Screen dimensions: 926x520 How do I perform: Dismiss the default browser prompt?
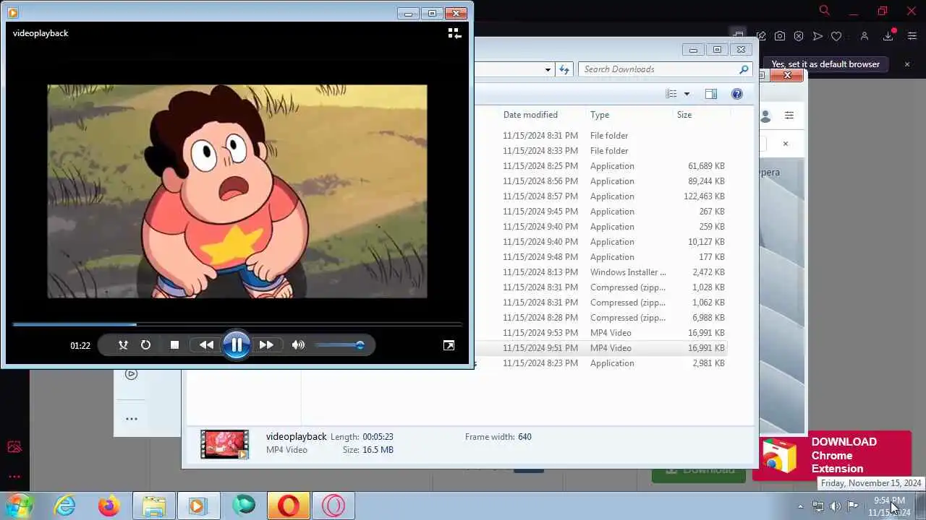coord(907,64)
